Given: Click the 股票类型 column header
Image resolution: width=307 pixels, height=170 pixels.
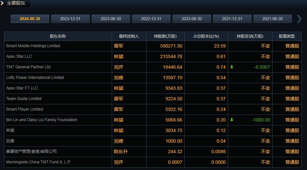Looking at the screenshot, I should tap(287, 36).
